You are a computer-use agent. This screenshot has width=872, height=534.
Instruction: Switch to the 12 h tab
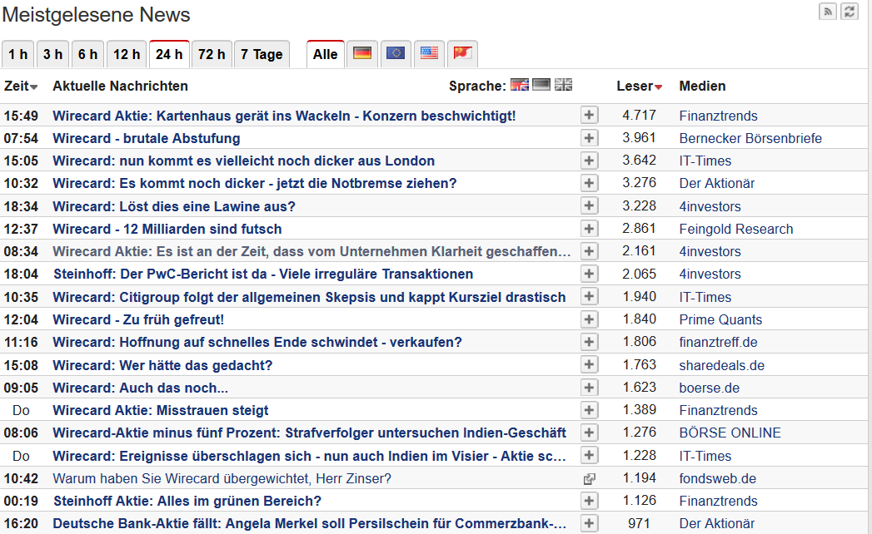coord(127,54)
